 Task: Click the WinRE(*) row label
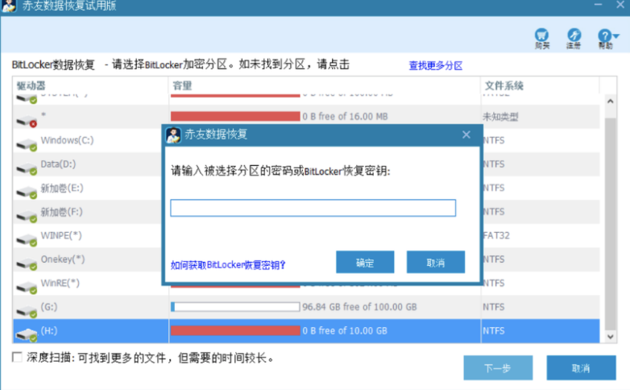pos(60,283)
